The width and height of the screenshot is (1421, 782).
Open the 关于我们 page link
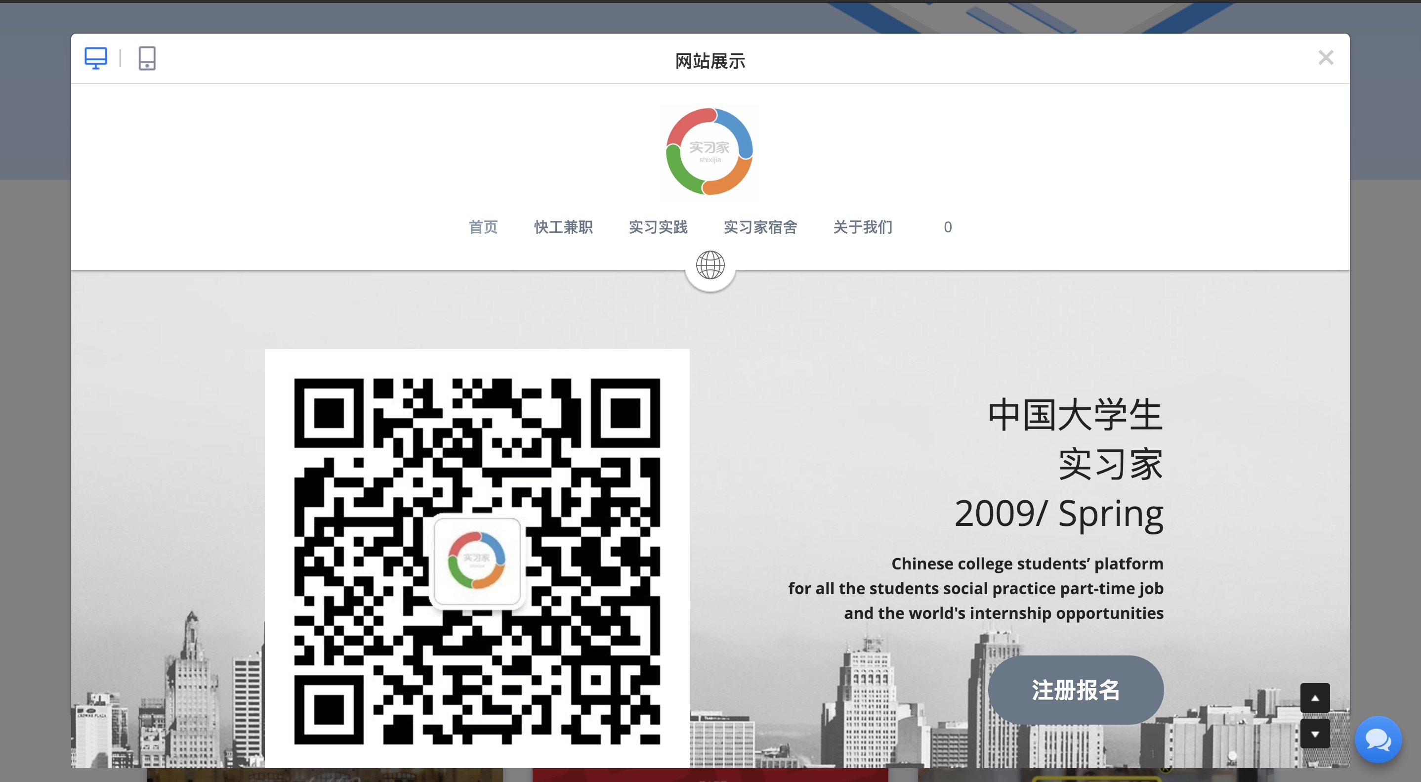863,227
